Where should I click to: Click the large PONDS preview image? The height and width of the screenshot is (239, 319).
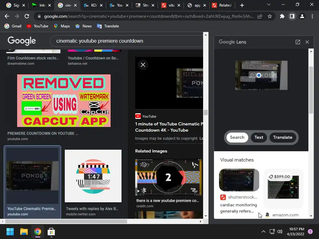tap(190, 83)
